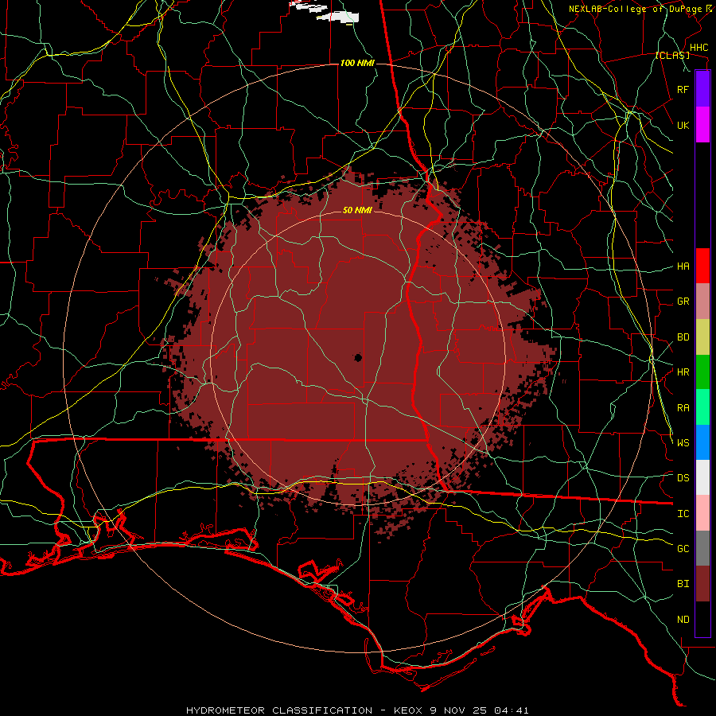716x716 pixels.
Task: Click the light pink IC legend color block
Action: pos(702,513)
